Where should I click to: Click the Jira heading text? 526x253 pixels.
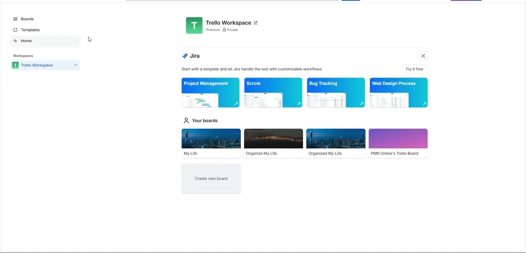click(195, 56)
